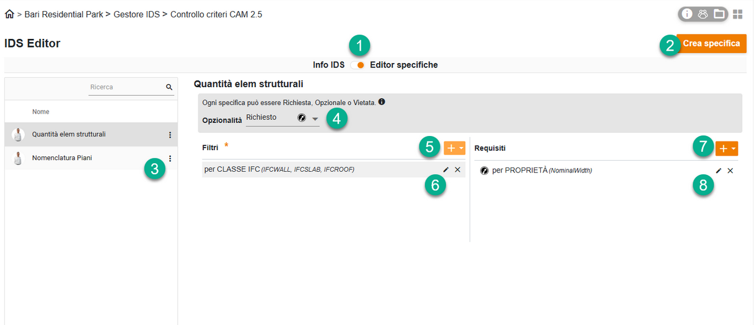Click the search magnifier icon
Screen dimensions: 754x325
(x=169, y=87)
